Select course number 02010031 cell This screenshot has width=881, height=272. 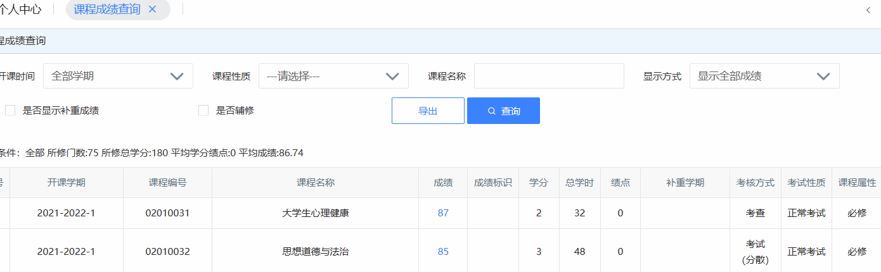point(167,213)
